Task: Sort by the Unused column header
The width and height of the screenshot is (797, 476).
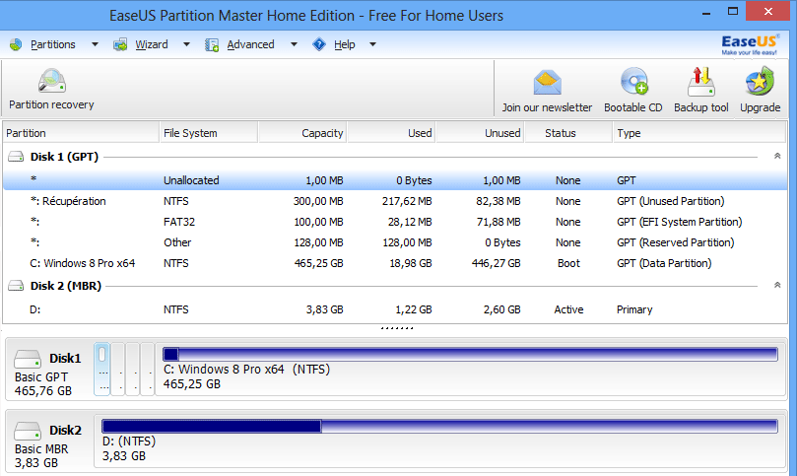Action: pos(481,133)
